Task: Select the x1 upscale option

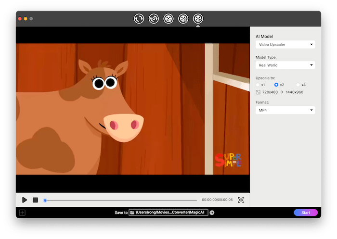Action: [x=258, y=85]
